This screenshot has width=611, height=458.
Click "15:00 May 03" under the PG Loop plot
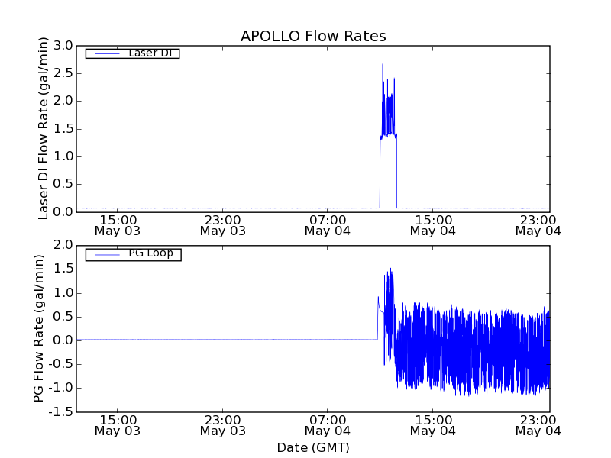pyautogui.click(x=118, y=425)
